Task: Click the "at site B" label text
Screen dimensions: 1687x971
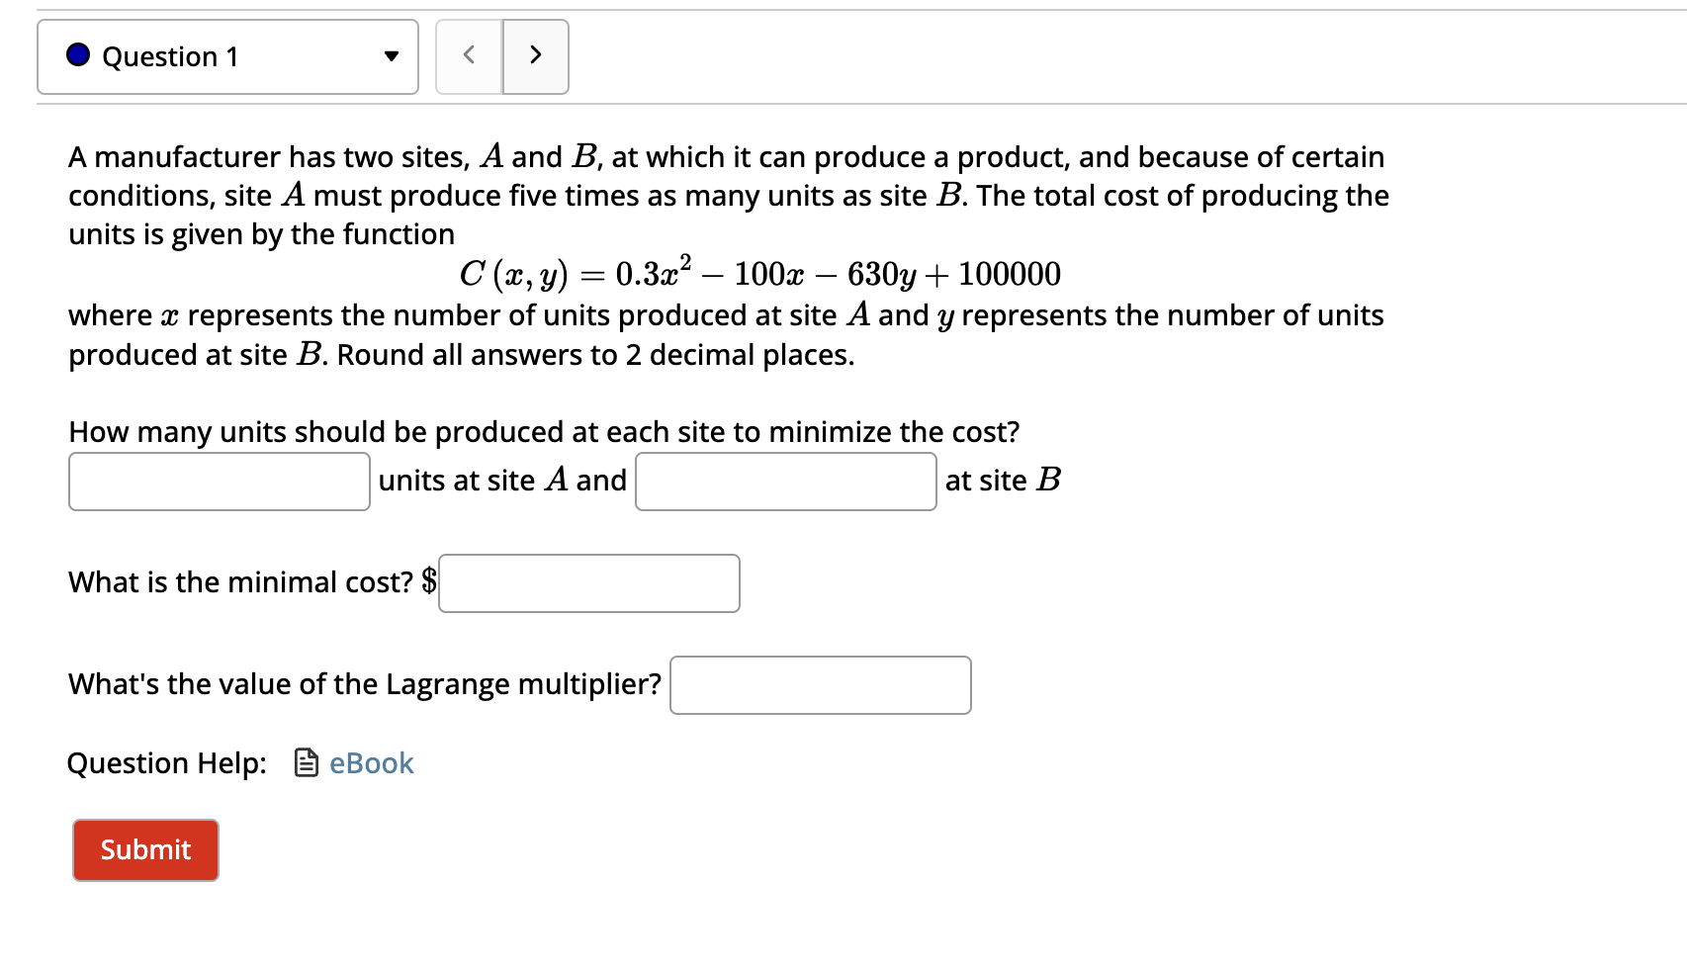Action: pos(1003,481)
